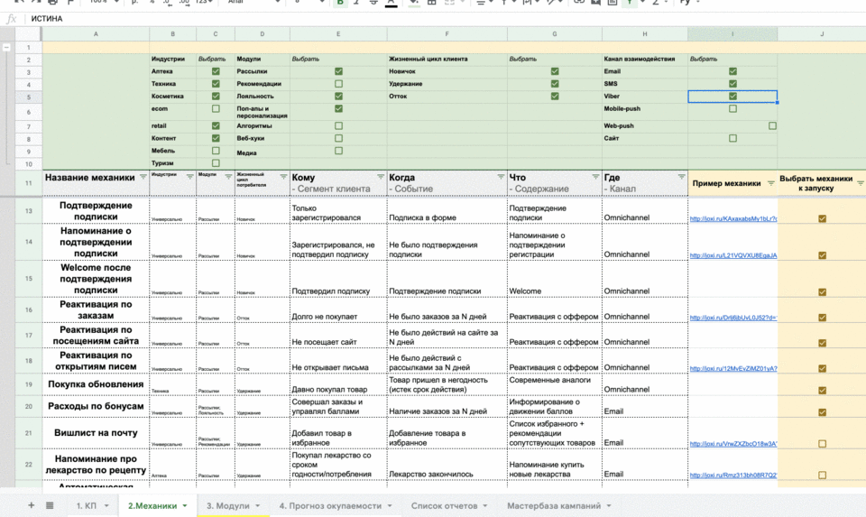866x517 pixels.
Task: Open filter for Кому column
Action: click(381, 177)
